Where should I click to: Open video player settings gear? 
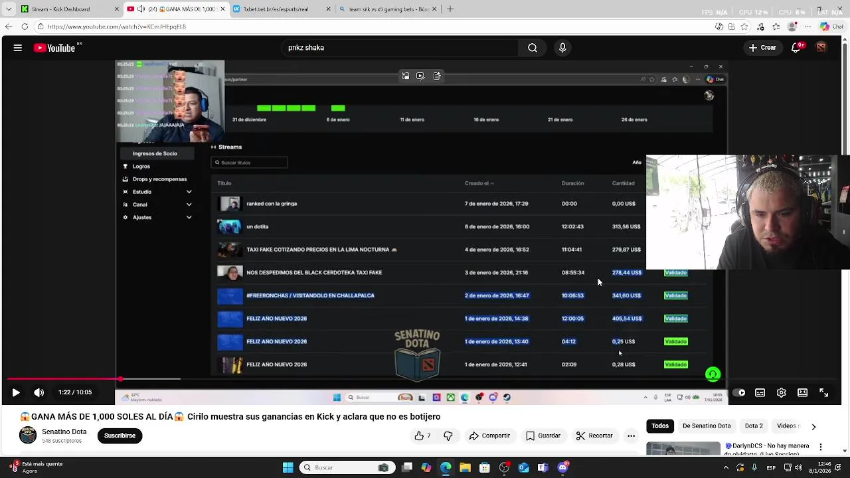782,392
